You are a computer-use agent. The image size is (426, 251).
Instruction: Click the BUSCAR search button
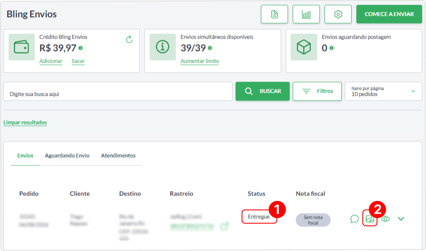coord(263,91)
